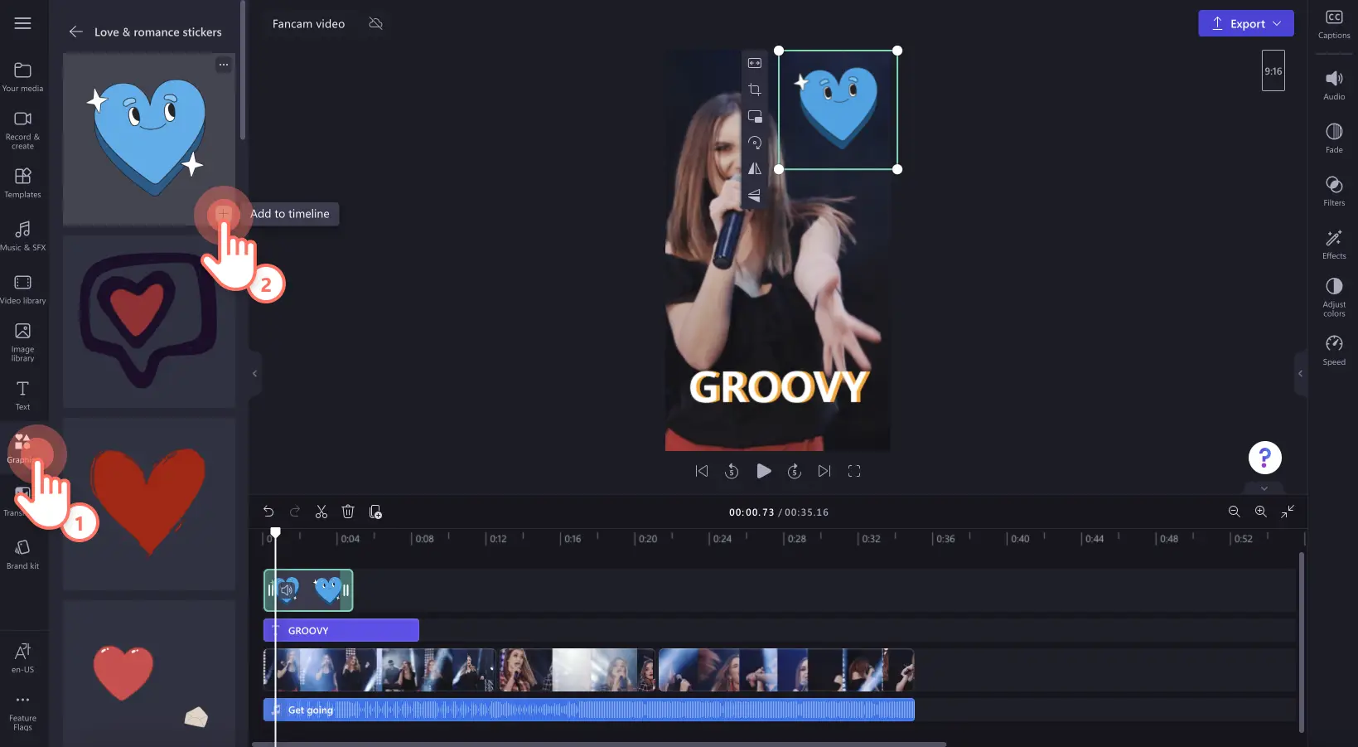Open the Image library panel
This screenshot has height=747, width=1358.
(x=22, y=342)
